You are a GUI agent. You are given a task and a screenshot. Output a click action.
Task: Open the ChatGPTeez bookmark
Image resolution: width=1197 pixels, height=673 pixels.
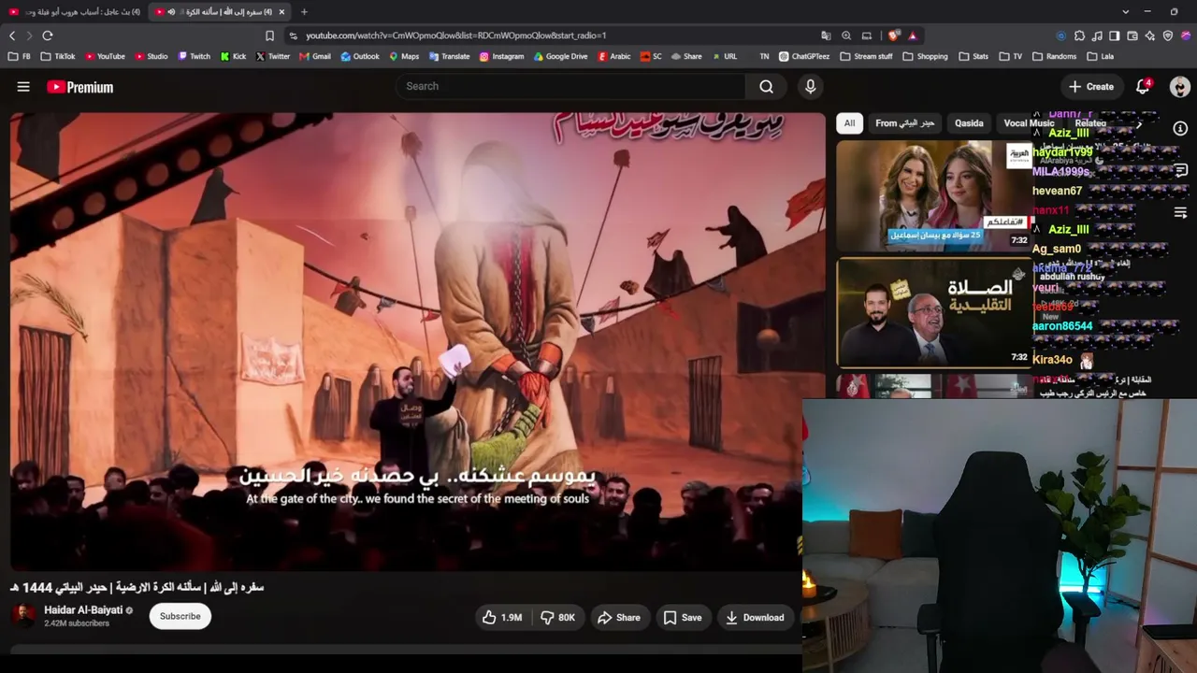[x=804, y=56]
